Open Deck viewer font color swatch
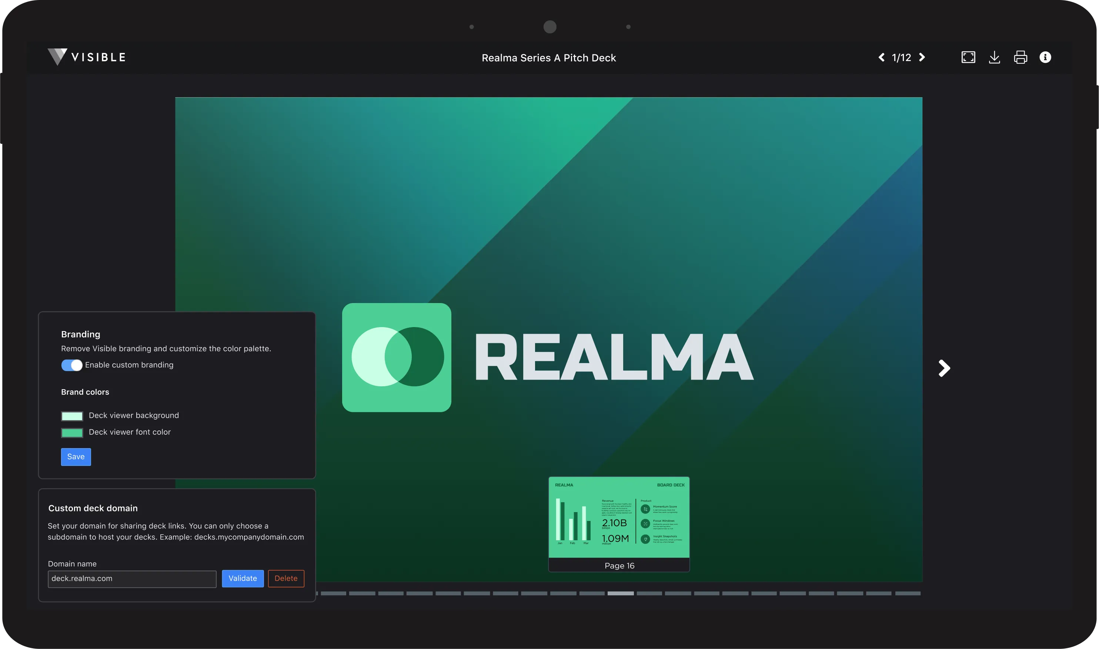Screen dimensions: 1099x649 [x=72, y=433]
